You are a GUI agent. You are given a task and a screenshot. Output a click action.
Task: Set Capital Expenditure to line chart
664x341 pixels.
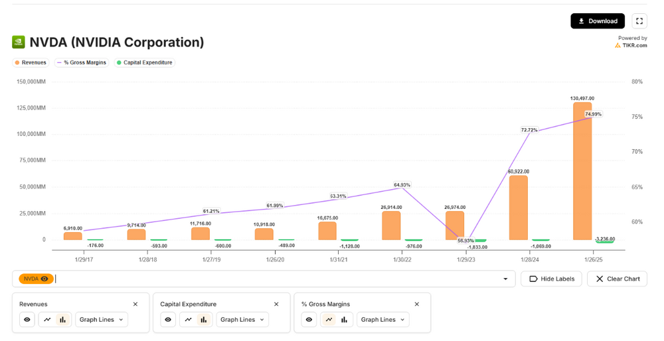(189, 319)
